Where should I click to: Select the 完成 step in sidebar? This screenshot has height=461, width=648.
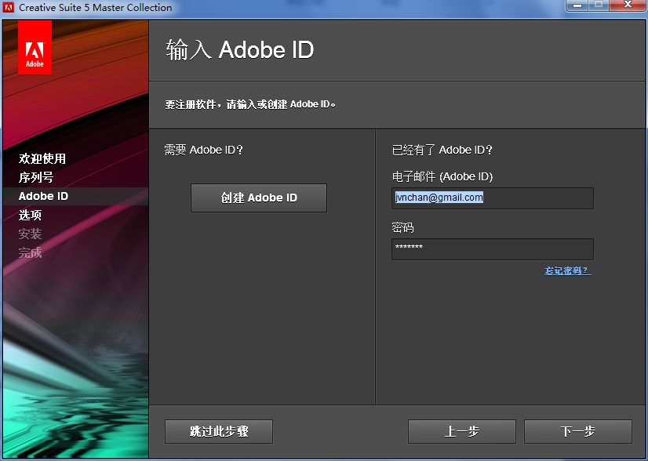[30, 252]
